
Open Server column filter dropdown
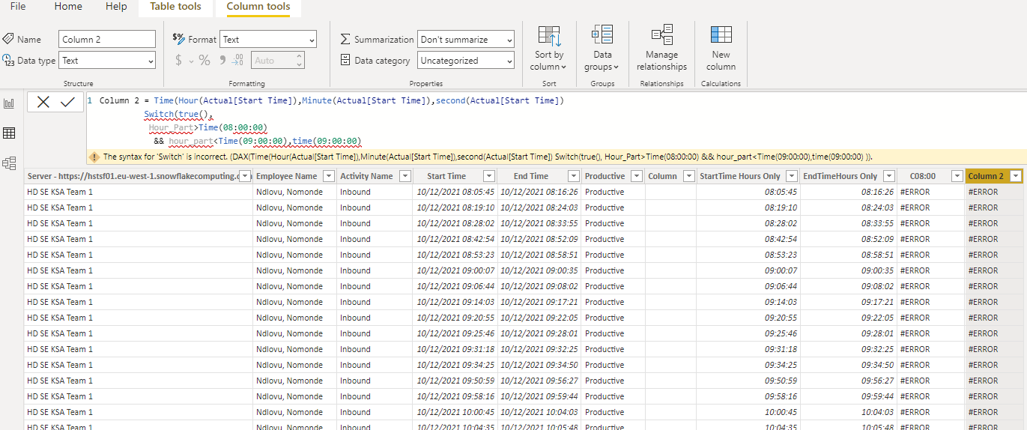coord(245,176)
